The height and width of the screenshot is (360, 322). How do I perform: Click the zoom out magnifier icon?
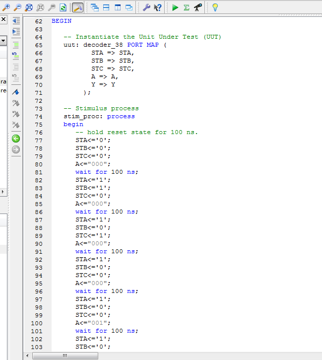click(17, 7)
